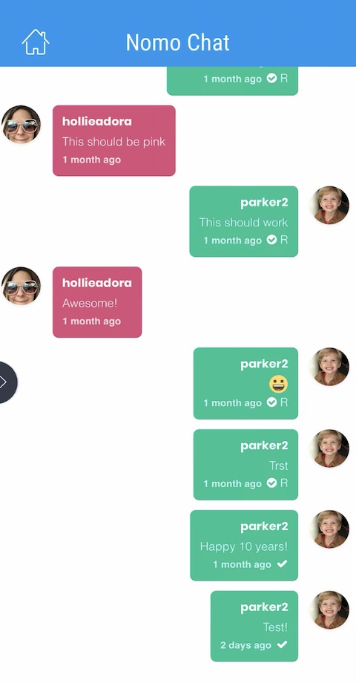356x683 pixels.
Task: Select the 'Awesome!' message text
Action: coord(90,303)
